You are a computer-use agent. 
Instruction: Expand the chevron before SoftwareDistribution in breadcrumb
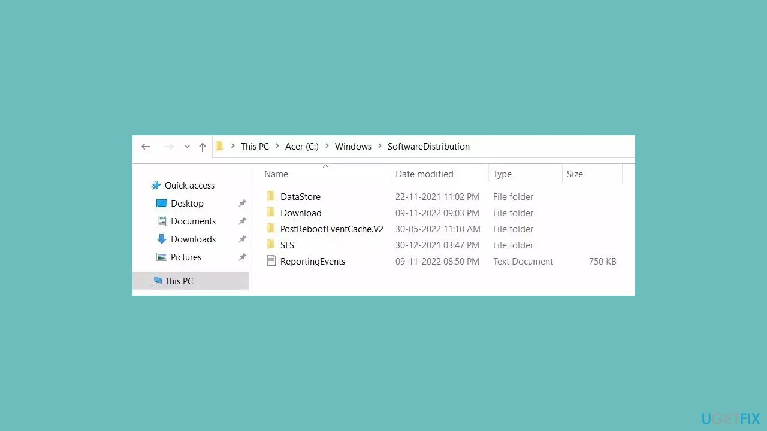(x=380, y=146)
